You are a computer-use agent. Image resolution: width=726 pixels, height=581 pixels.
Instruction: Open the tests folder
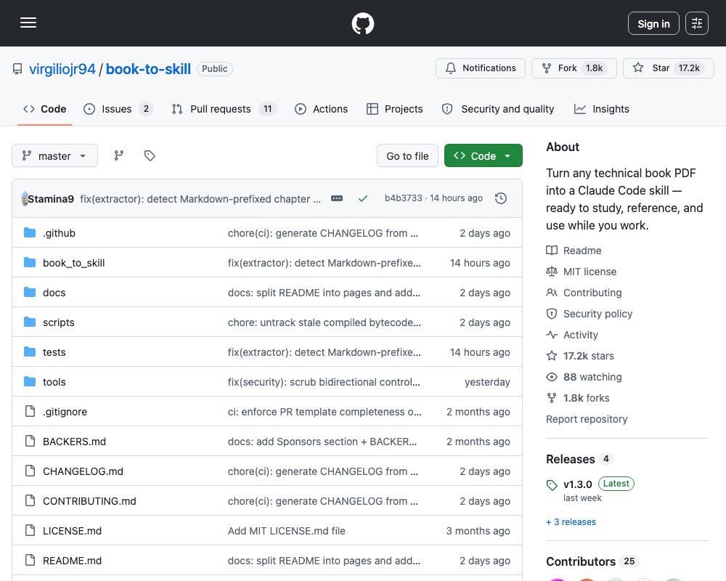point(54,352)
